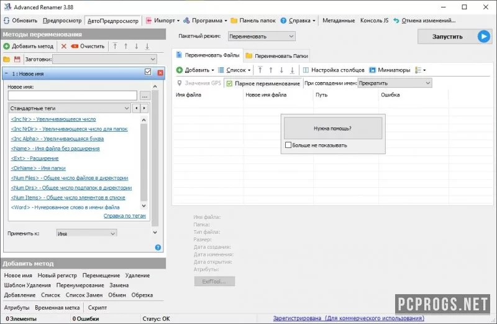
Task: Click the ... button next to Новое имя field
Action: 145,96
